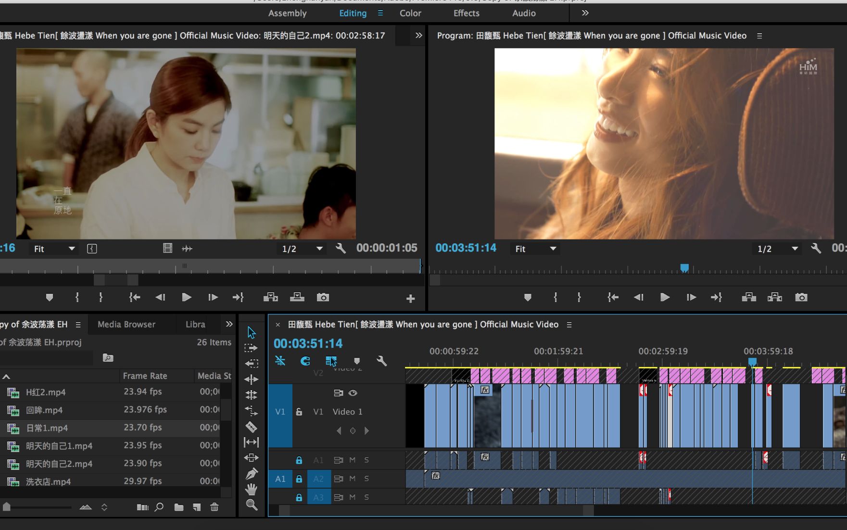The height and width of the screenshot is (530, 847).
Task: Click Extract button in Program monitor
Action: coord(775,297)
